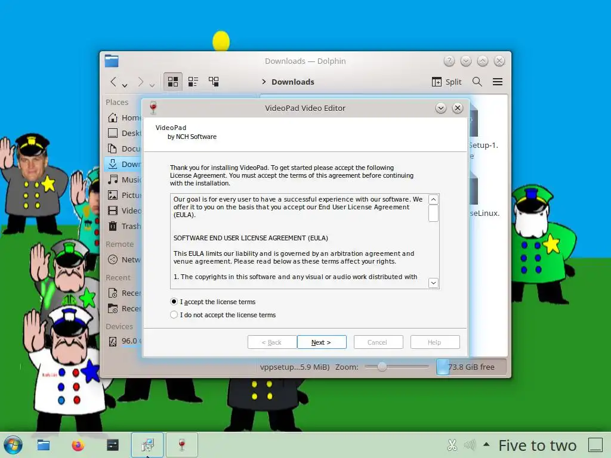Close the VideoPad Video Editor dialog

coord(458,108)
